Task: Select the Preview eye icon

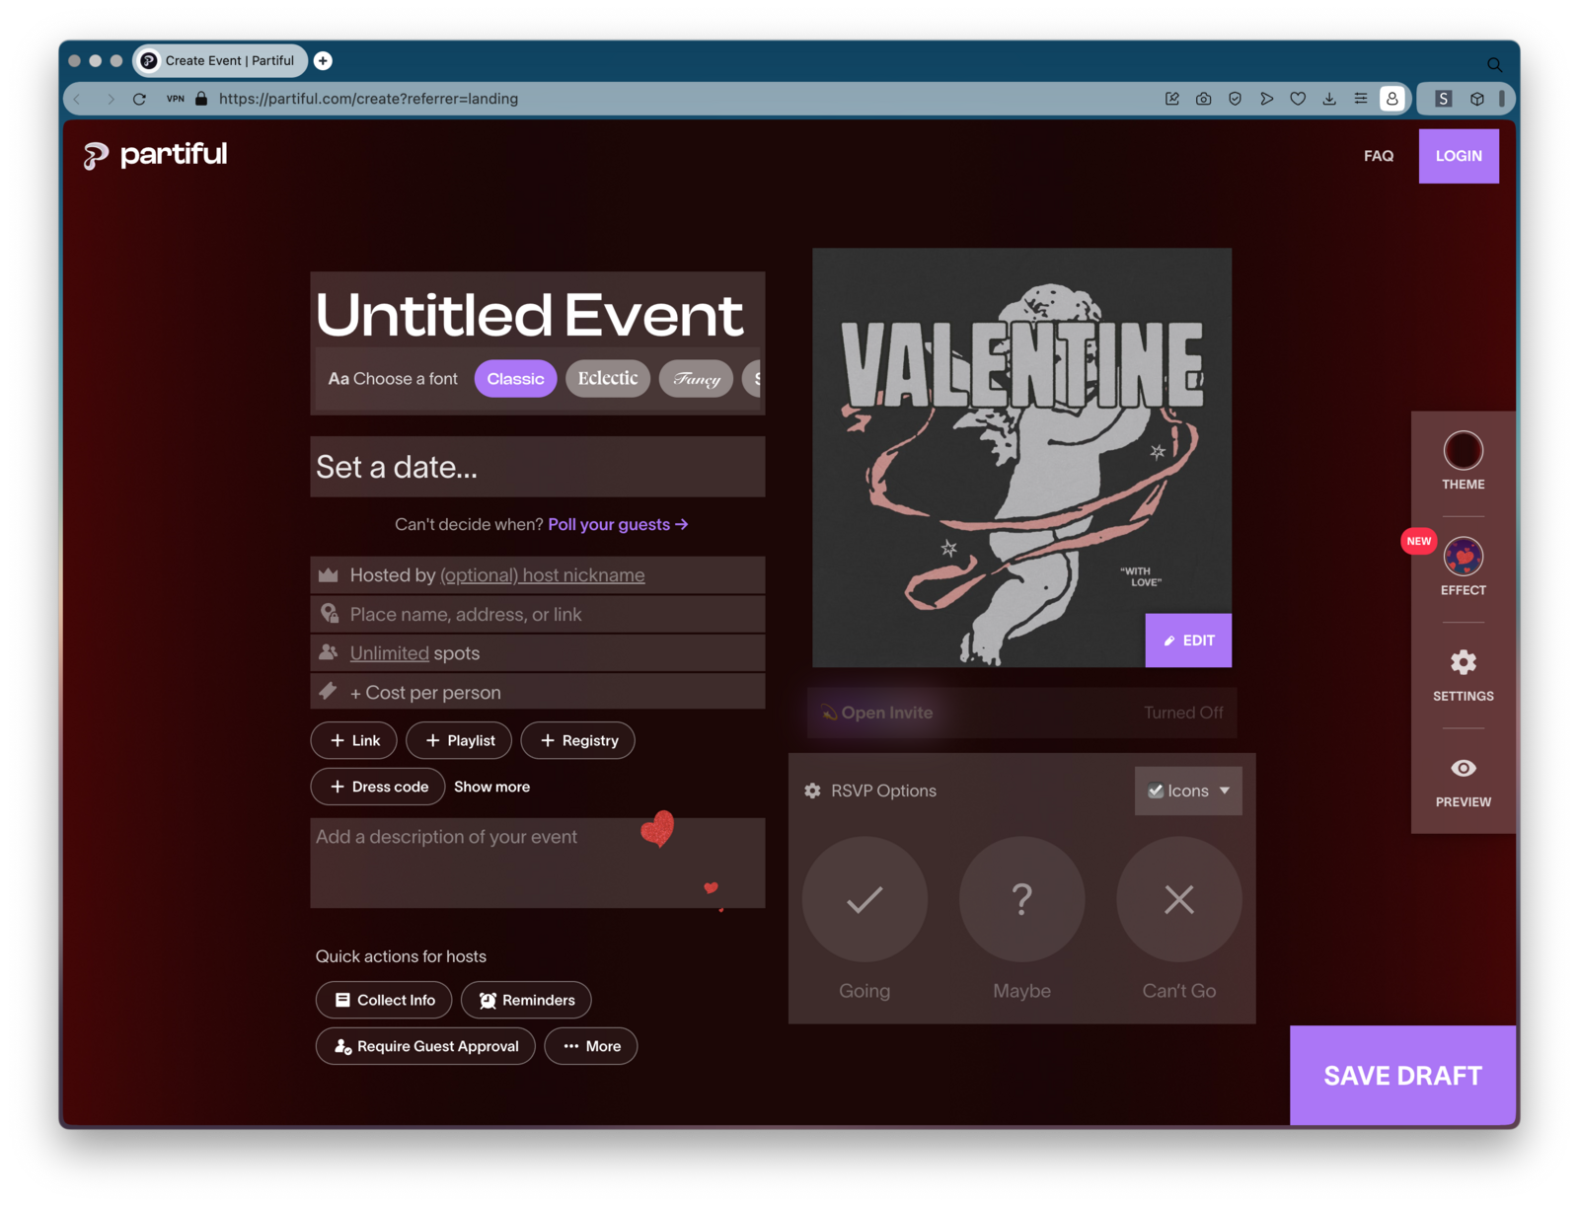Action: click(1463, 769)
